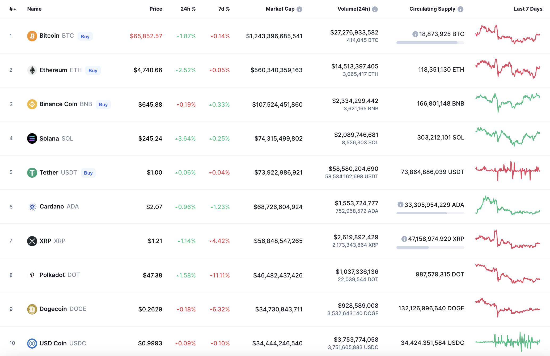Viewport: 550px width, 356px height.
Task: Click XRP circulating supply progress bar
Action: 430,248
